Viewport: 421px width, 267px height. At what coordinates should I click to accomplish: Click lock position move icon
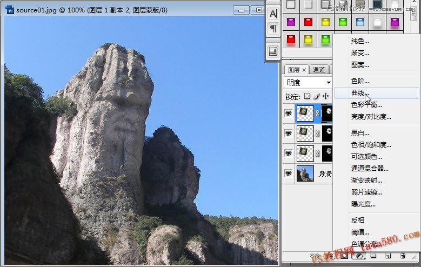click(326, 96)
